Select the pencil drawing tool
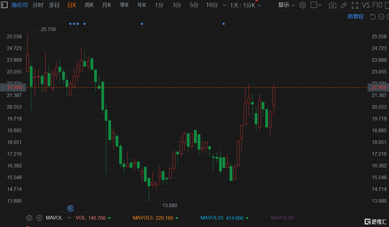 click(x=343, y=5)
